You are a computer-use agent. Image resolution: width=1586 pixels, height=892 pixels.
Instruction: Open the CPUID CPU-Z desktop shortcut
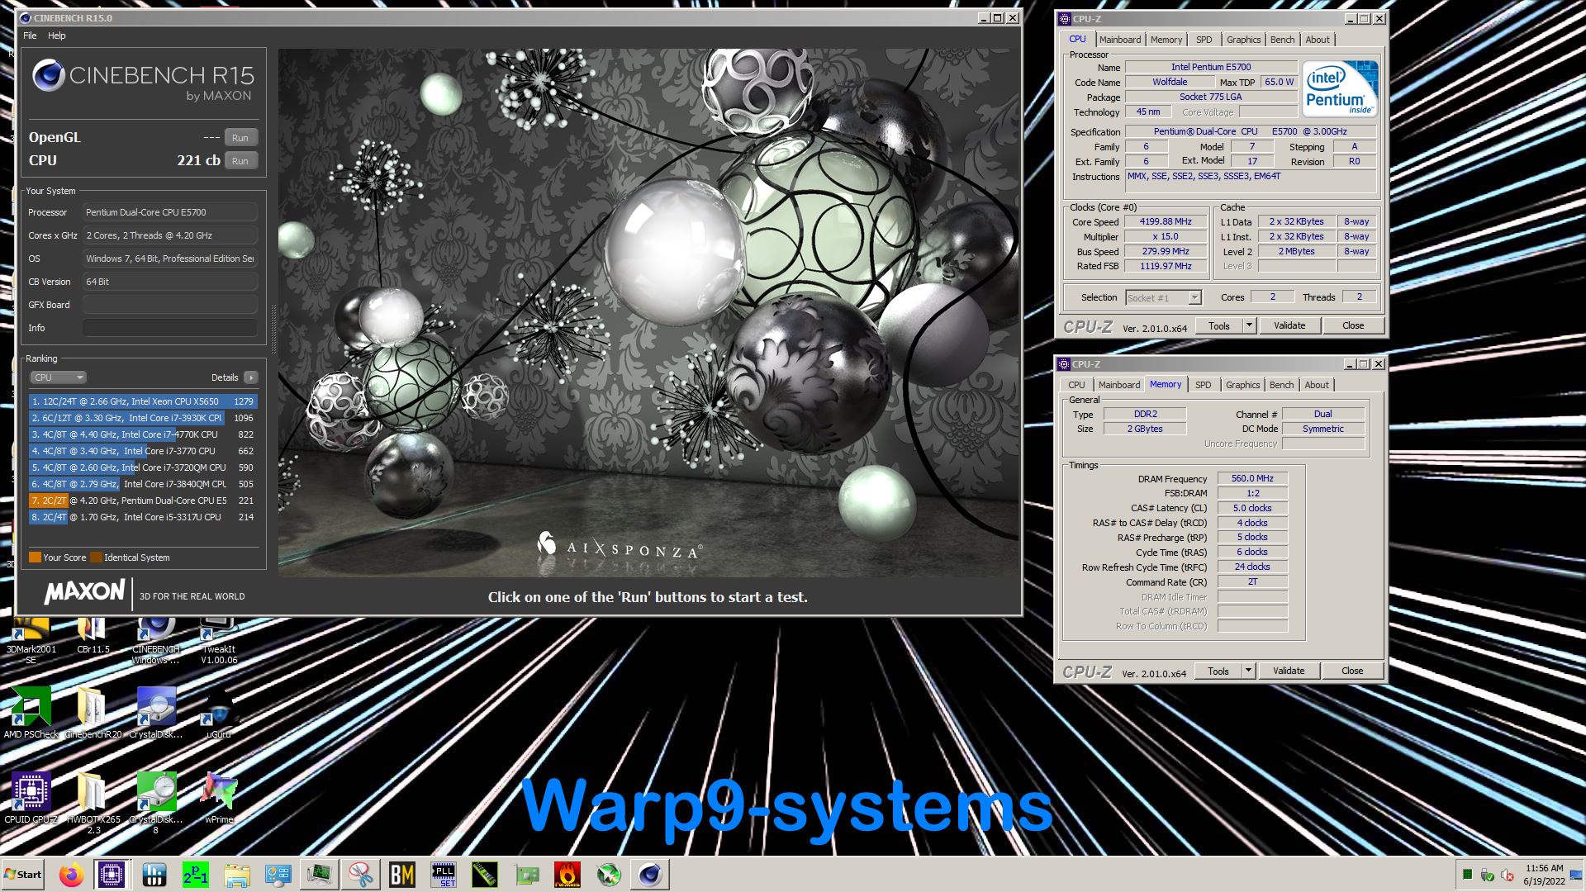point(31,798)
